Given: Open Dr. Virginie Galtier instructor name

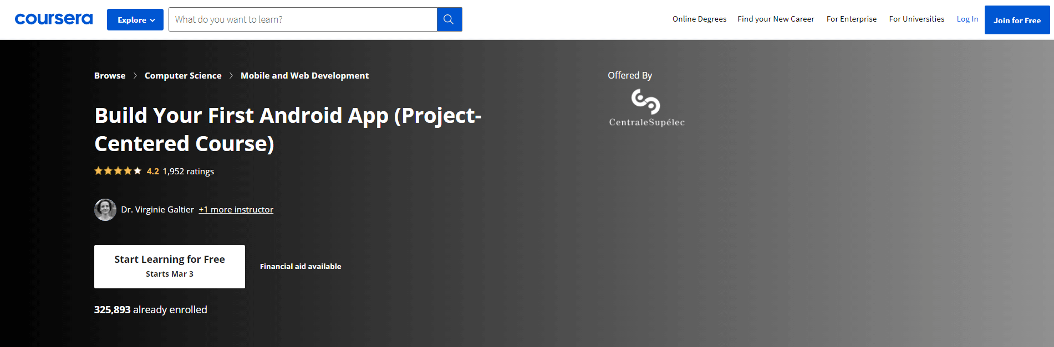Looking at the screenshot, I should click(x=157, y=210).
